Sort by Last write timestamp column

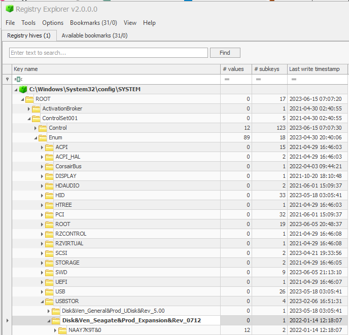pos(318,69)
